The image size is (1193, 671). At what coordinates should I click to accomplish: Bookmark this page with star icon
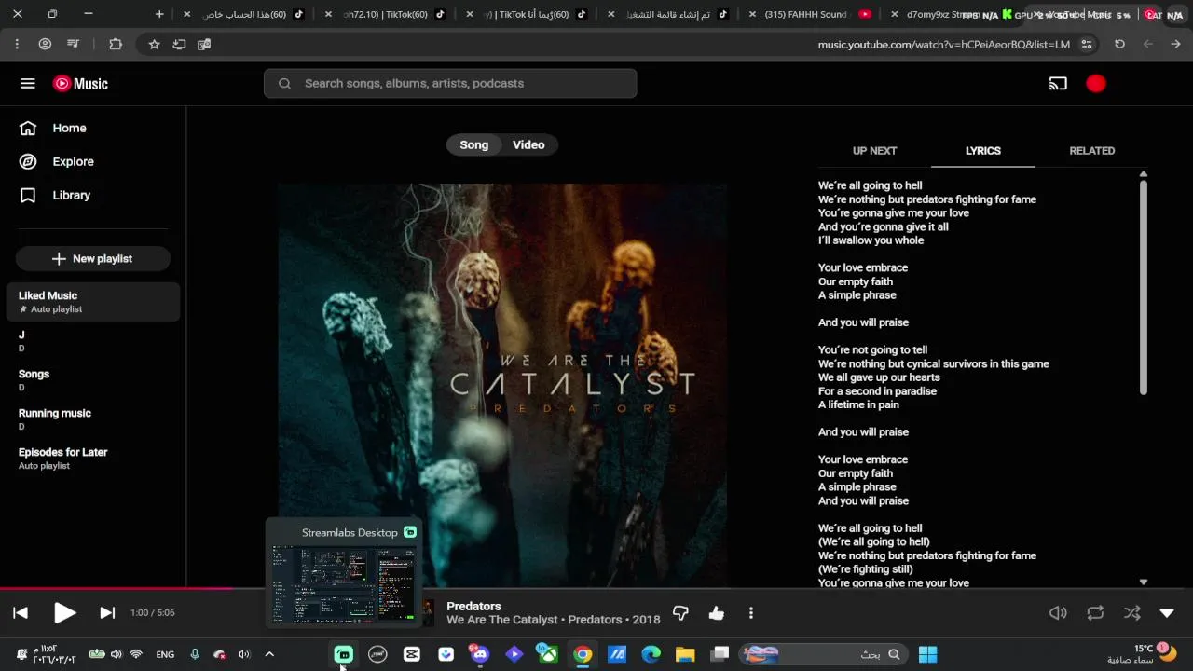[x=154, y=45]
